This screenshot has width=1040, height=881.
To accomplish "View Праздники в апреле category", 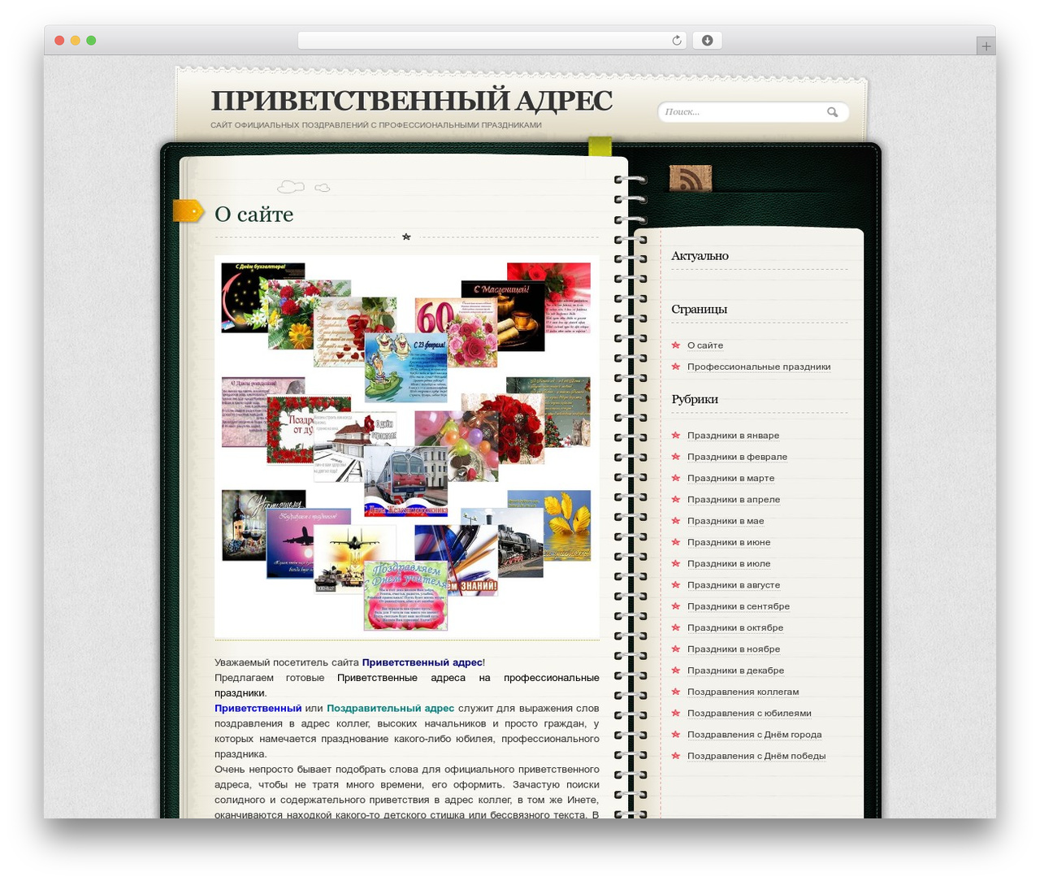I will (x=734, y=500).
